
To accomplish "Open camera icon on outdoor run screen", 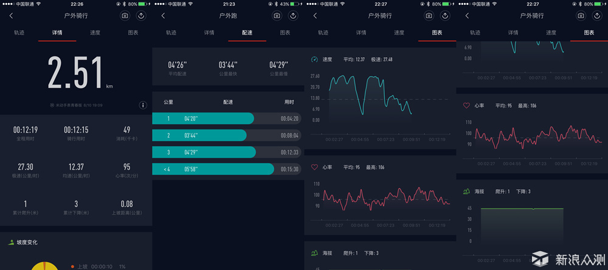I will [x=277, y=16].
